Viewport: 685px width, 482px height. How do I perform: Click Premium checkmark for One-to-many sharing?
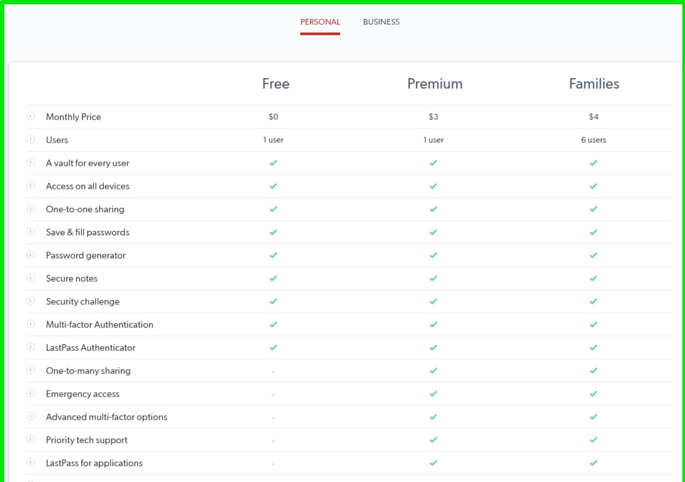point(433,370)
